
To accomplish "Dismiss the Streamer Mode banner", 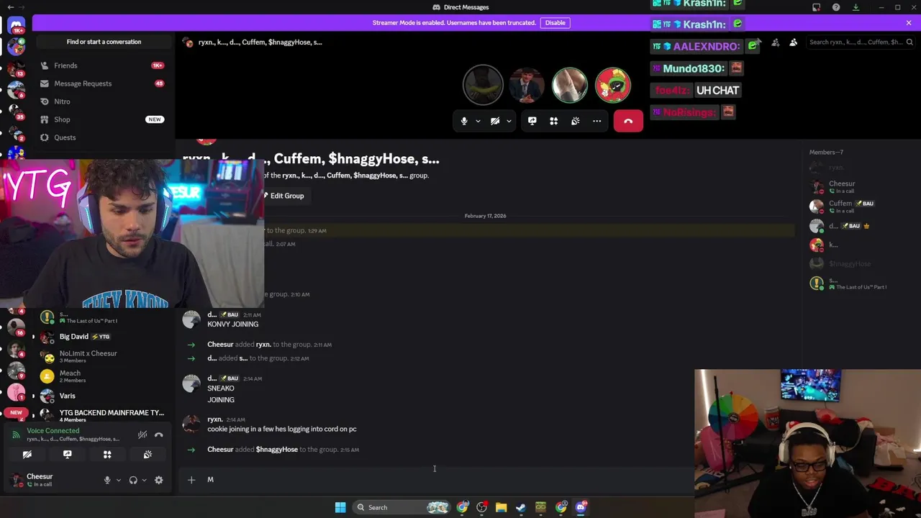I will [x=909, y=22].
